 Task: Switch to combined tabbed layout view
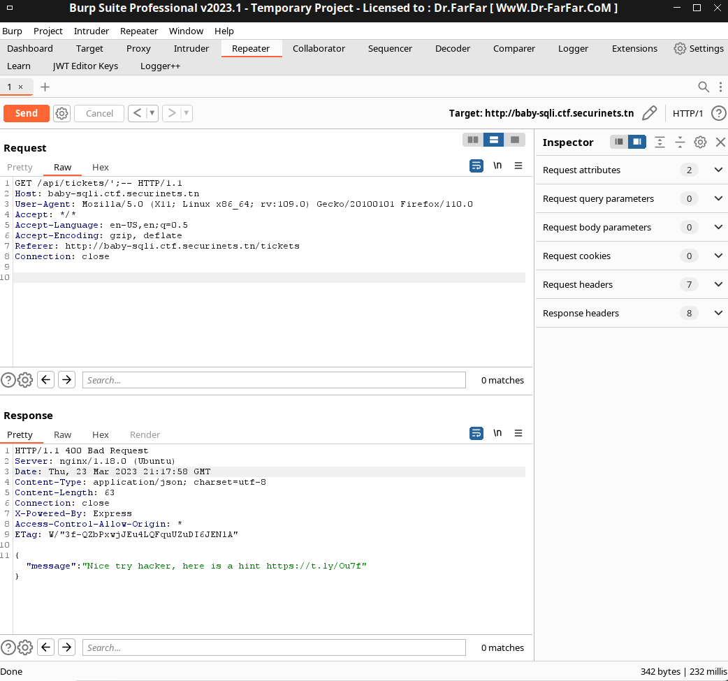click(x=514, y=140)
